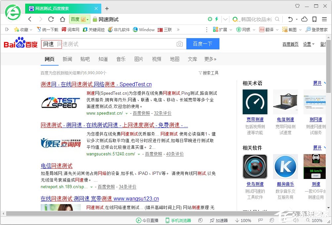The width and height of the screenshot is (332, 225).
Task: Expand the undo recently-closed-tabs dropdown
Action: [x=296, y=19]
